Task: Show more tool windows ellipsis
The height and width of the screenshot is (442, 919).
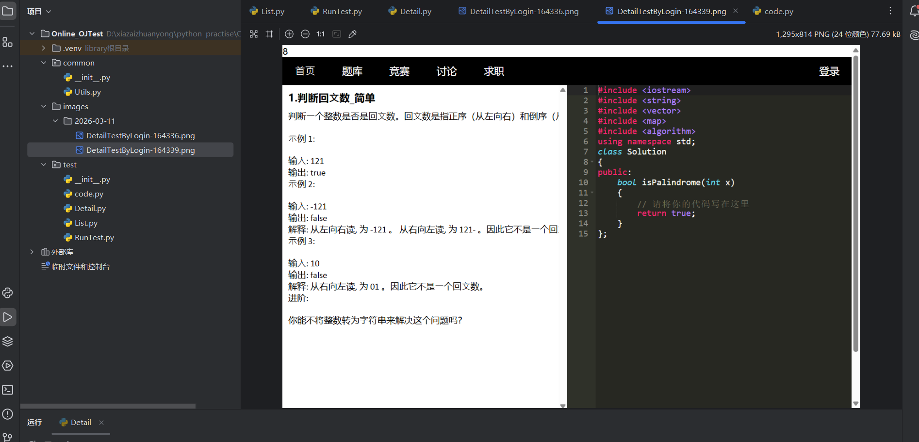Action: pyautogui.click(x=8, y=66)
